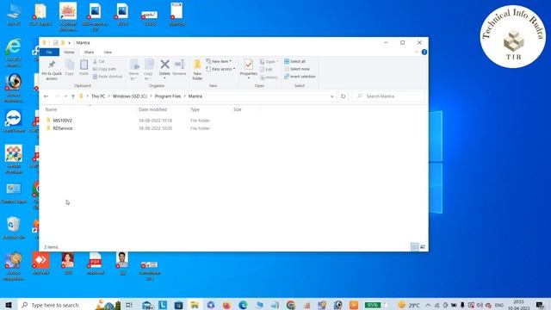Refresh the Mantra folder view
The image size is (551, 310).
(343, 96)
